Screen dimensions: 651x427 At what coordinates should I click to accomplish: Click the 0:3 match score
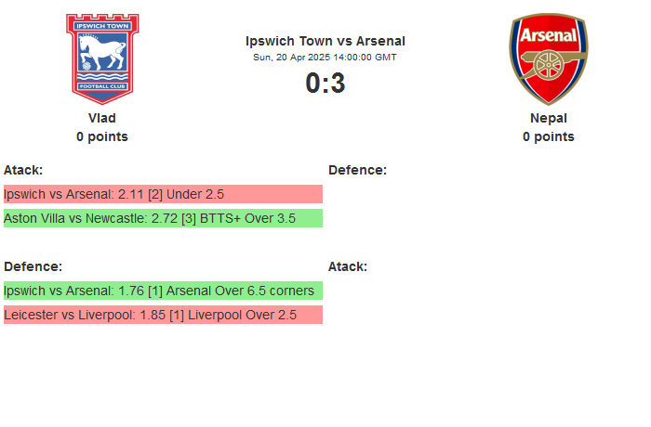pos(325,84)
